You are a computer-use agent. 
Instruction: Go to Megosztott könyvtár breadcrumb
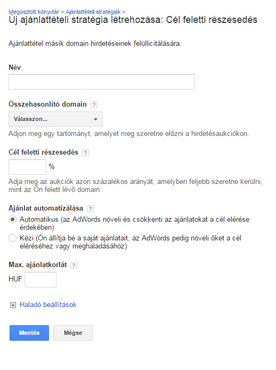[34, 12]
